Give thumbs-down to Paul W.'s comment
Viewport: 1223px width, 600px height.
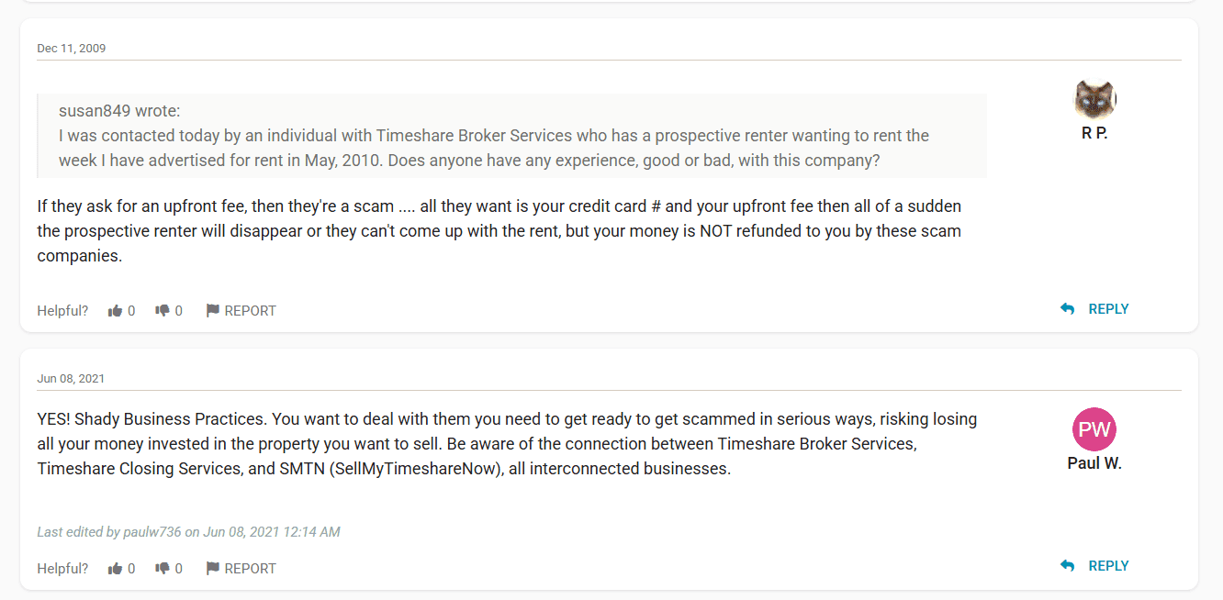click(x=163, y=569)
